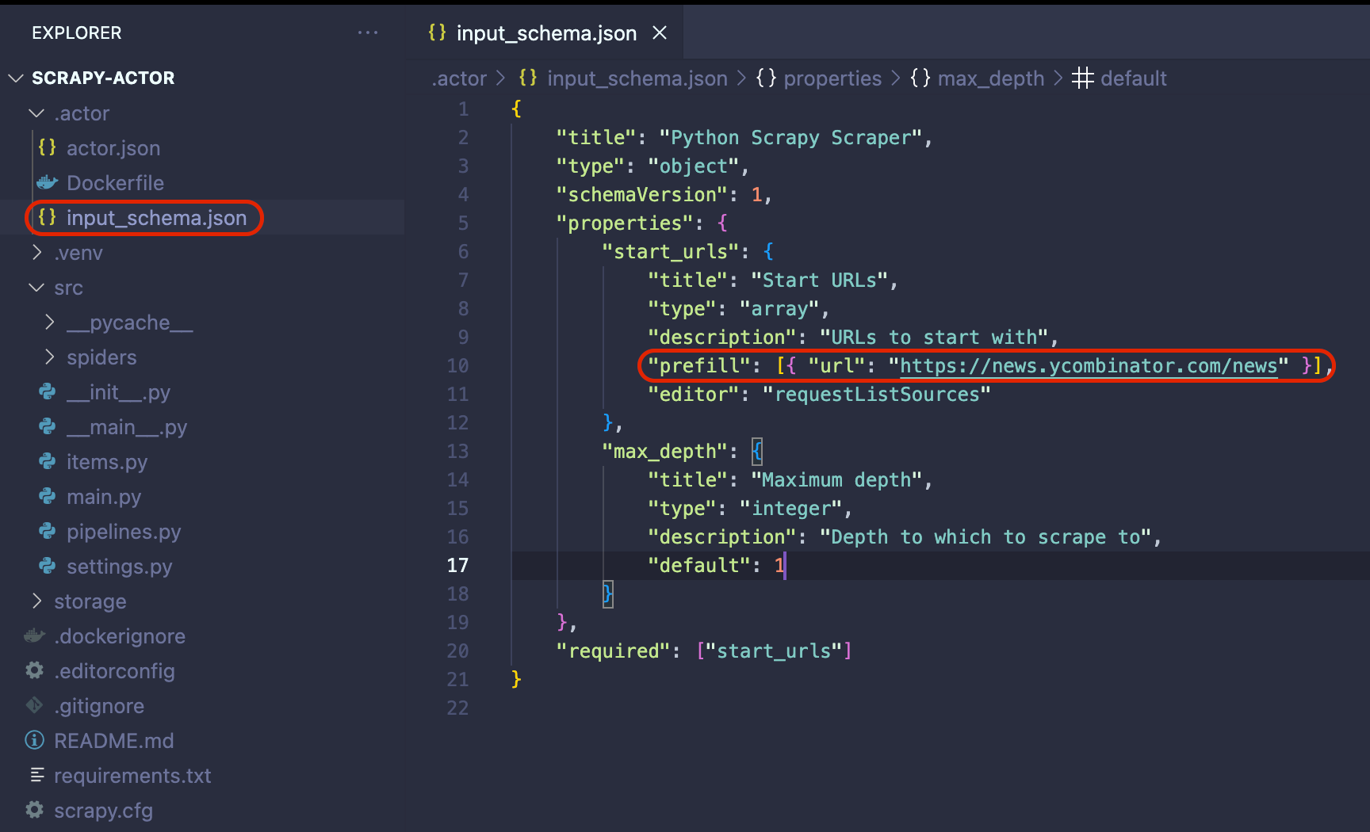Click the gear icon beside .editorconfig

pos(33,670)
